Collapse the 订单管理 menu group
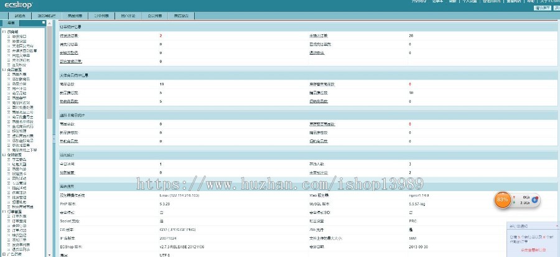The height and width of the screenshot is (257, 560). [x=4, y=212]
